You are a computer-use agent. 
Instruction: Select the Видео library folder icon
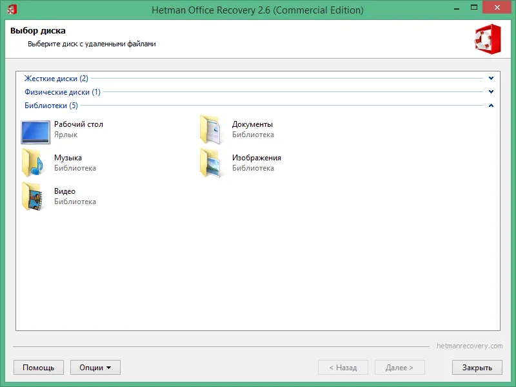[x=33, y=196]
